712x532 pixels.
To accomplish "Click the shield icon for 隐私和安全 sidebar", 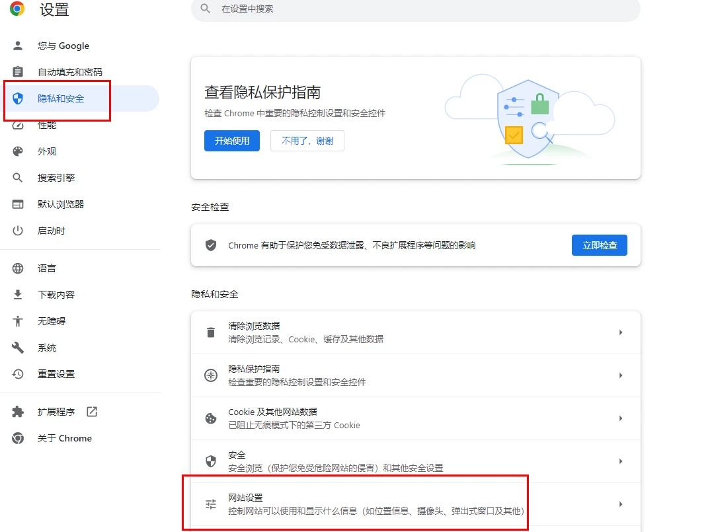I will click(x=18, y=98).
